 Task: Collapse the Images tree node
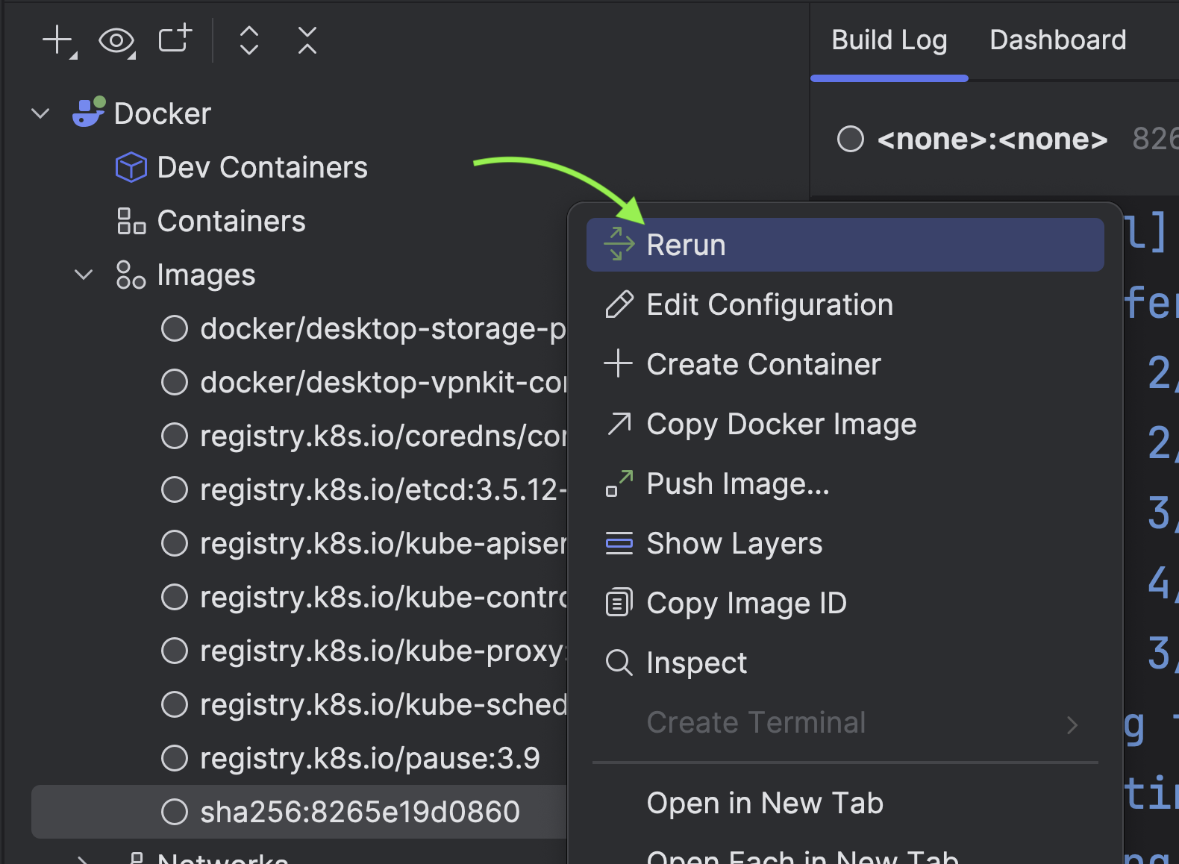(x=84, y=275)
